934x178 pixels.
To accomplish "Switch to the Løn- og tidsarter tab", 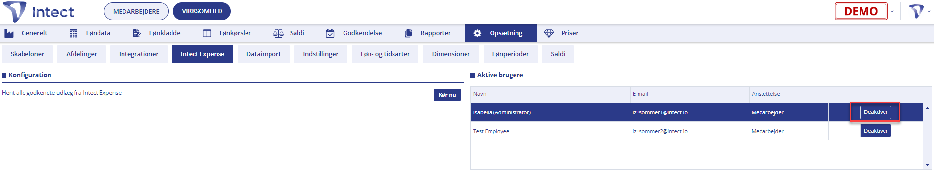I will pyautogui.click(x=385, y=54).
